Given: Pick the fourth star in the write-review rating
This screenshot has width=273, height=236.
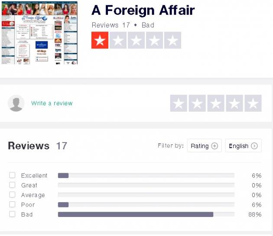Looking at the screenshot, I should (234, 103).
